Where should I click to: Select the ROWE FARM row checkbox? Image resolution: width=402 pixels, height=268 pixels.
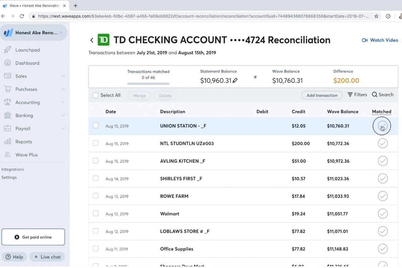(x=95, y=196)
